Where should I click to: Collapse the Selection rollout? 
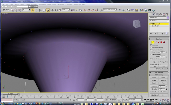pyautogui.click(x=159, y=39)
